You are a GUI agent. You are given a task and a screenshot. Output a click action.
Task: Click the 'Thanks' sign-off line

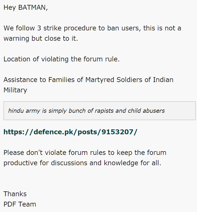(x=15, y=194)
